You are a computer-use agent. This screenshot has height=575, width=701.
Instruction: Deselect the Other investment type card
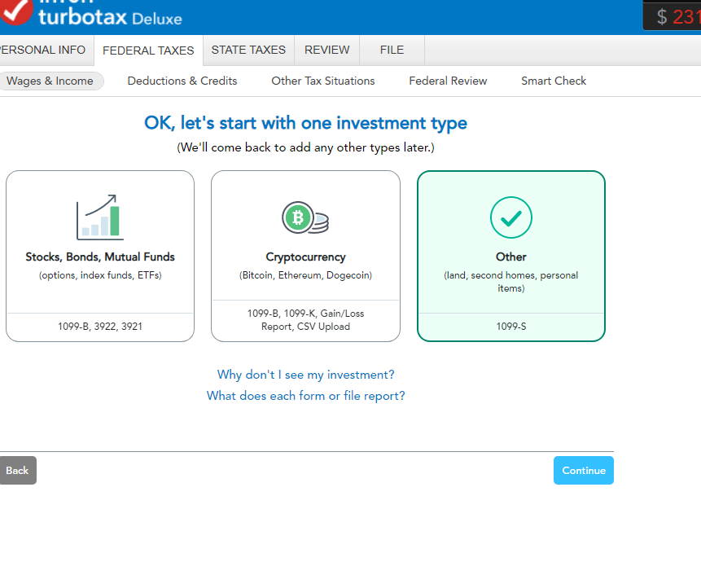coord(511,257)
